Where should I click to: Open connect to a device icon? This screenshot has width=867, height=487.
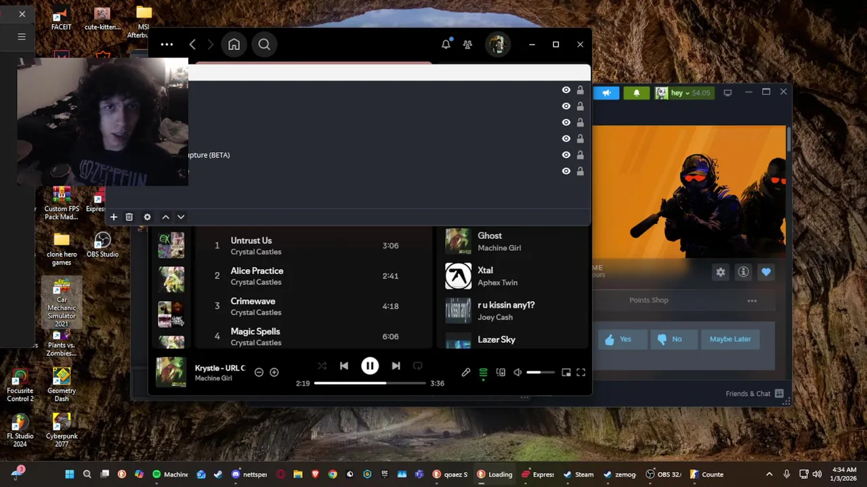click(x=501, y=372)
